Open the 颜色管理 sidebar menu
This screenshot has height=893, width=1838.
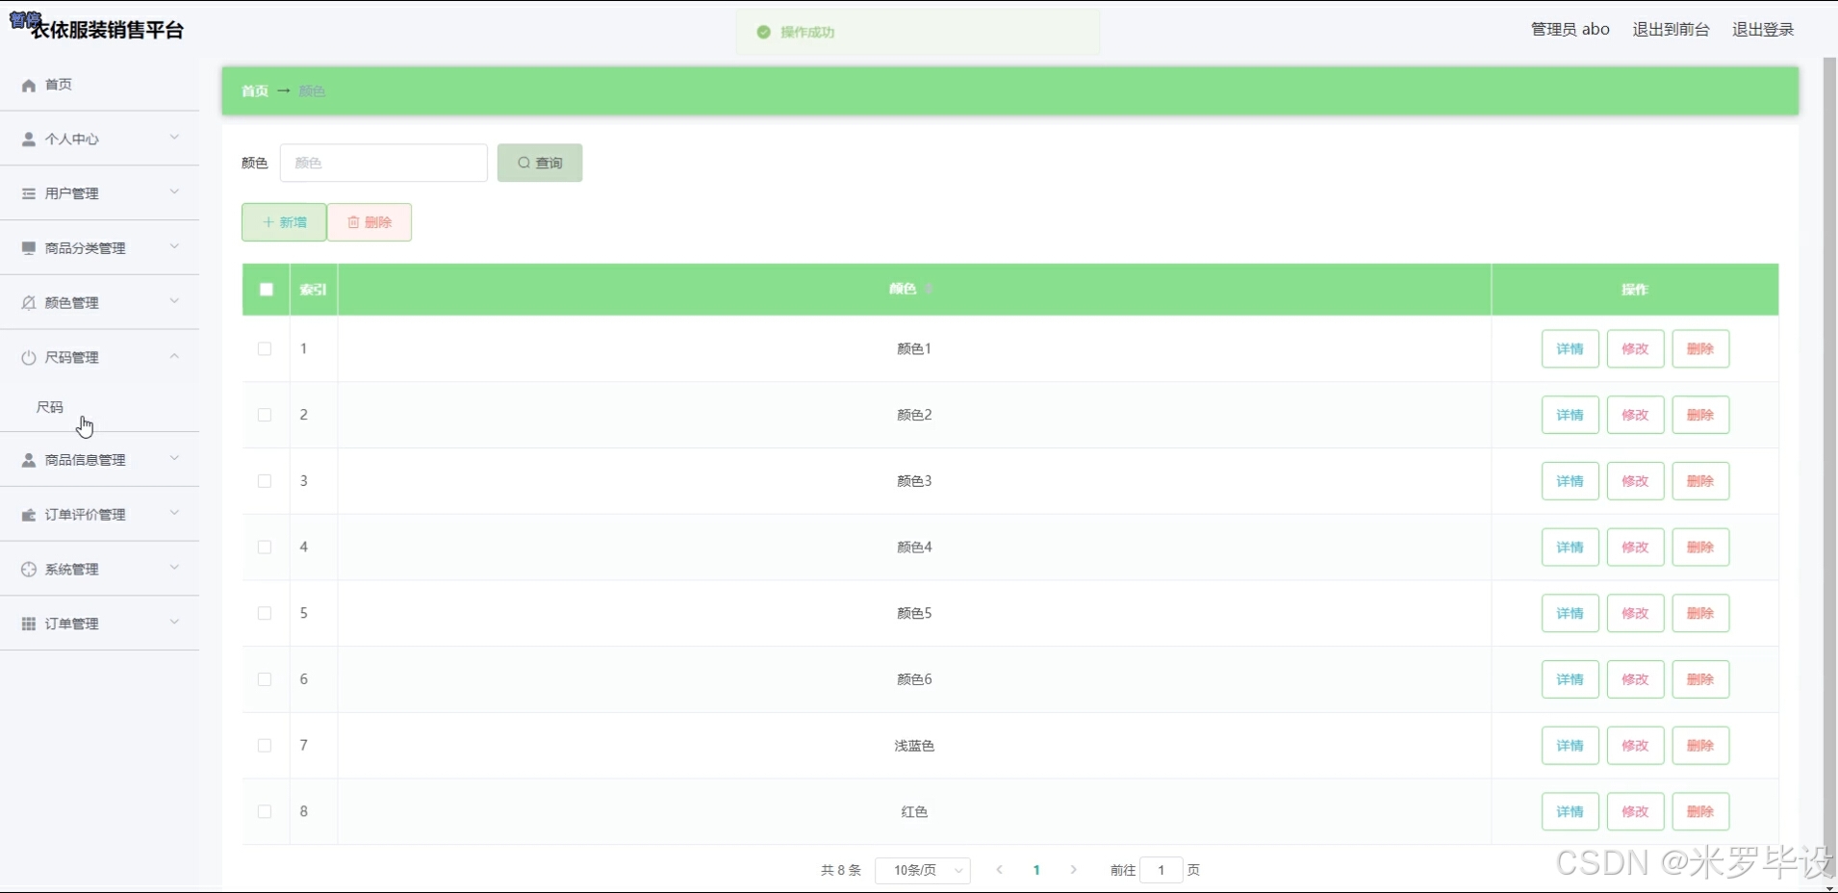coord(99,303)
